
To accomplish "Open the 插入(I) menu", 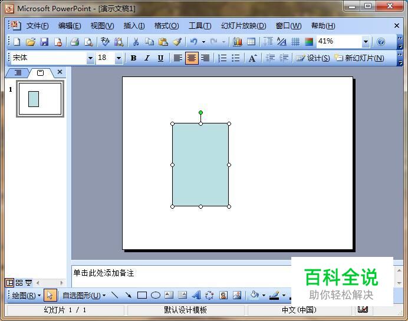I will click(x=134, y=26).
